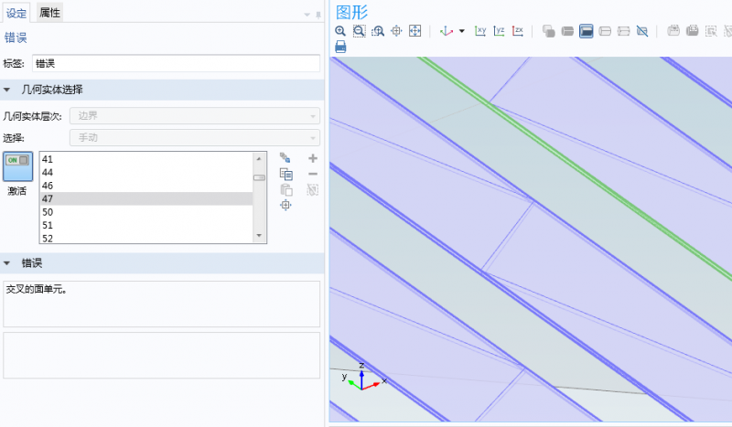Switch to the ZX view
Screen dimensions: 732x427
pyautogui.click(x=518, y=31)
